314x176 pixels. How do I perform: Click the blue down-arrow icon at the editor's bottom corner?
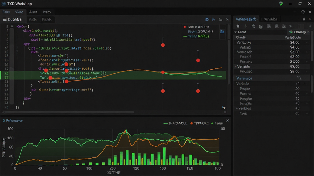point(224,108)
